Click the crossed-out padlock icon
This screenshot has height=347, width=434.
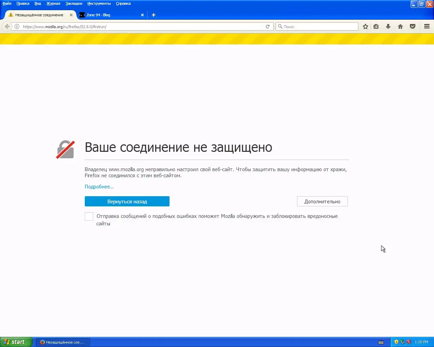click(x=65, y=149)
